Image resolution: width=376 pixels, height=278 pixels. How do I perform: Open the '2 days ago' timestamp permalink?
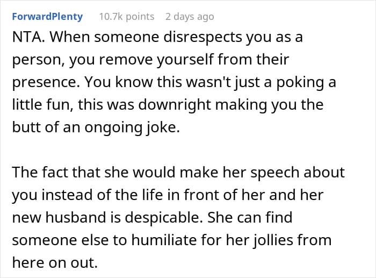coord(190,17)
